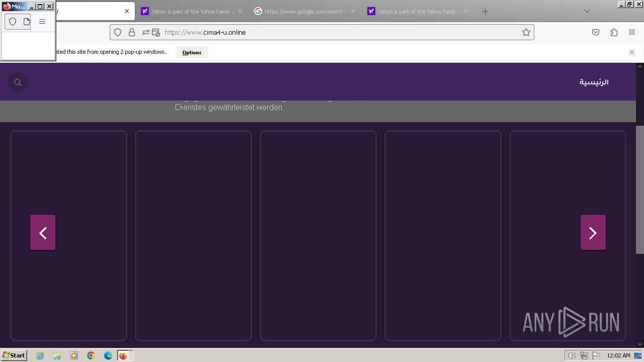
Task: Expand the list all tabs dropdown
Action: click(x=587, y=11)
